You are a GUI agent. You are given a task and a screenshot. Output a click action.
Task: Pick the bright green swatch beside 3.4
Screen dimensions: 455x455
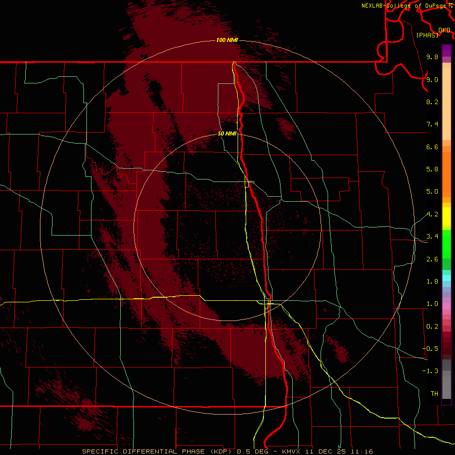coord(446,244)
